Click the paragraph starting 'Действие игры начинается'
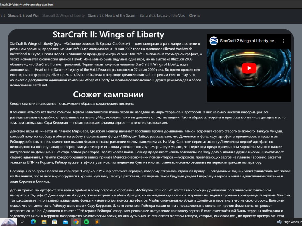 coord(147,147)
